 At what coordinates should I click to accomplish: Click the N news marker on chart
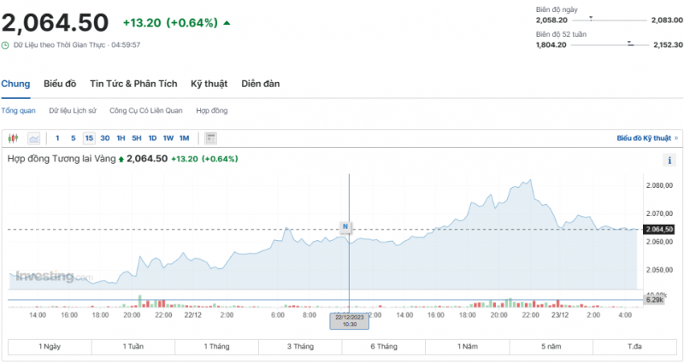pos(345,226)
